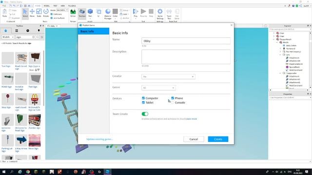Select the Road closed sign thumbnail
Image resolution: width=312 pixels, height=175 pixels.
(x=21, y=58)
